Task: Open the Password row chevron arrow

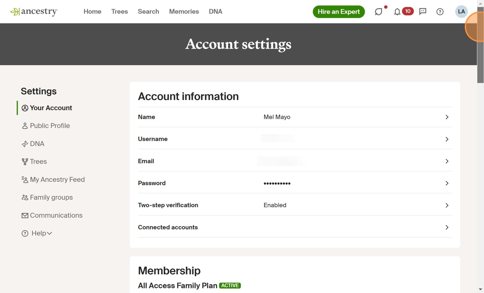Action: [x=447, y=183]
